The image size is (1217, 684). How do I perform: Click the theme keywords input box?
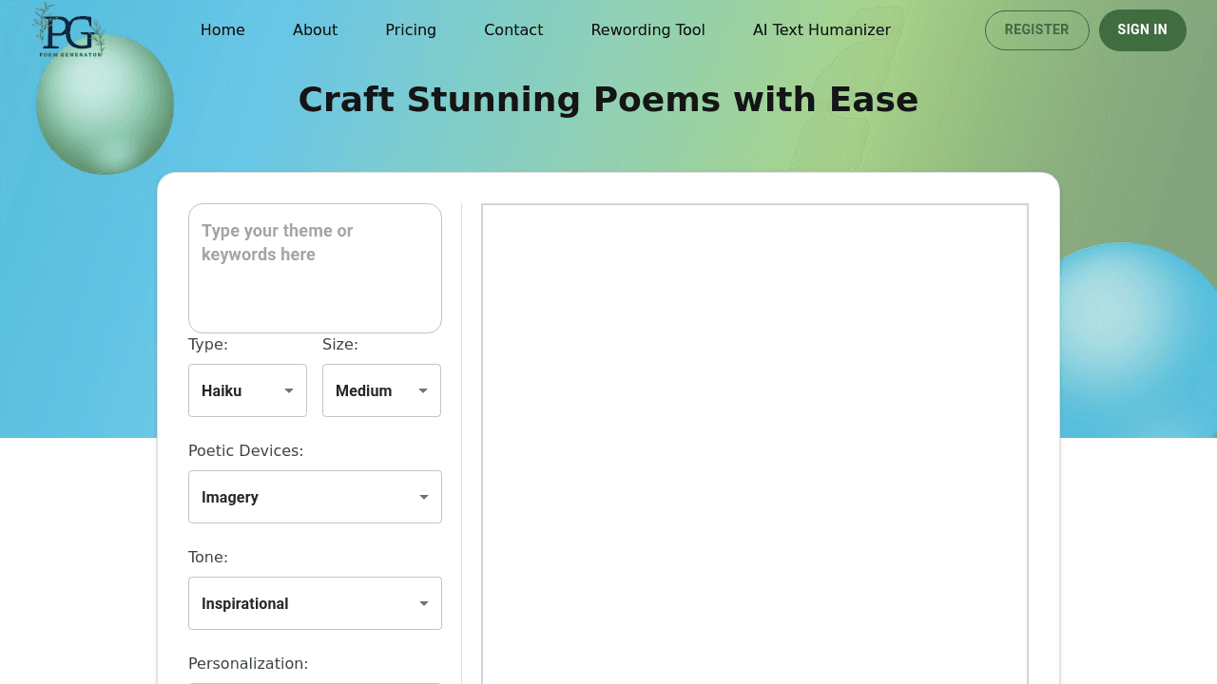point(315,268)
